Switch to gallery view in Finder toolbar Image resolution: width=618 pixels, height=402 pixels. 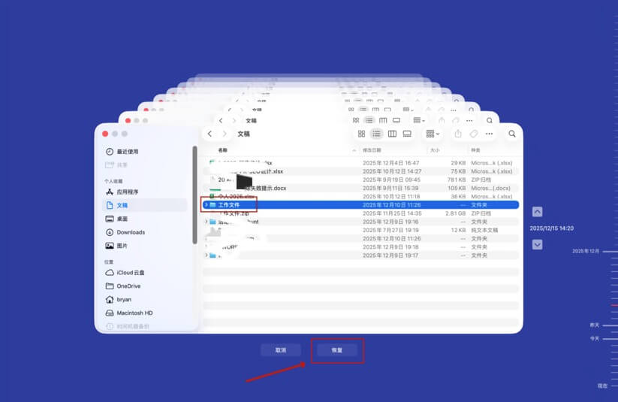tap(407, 134)
